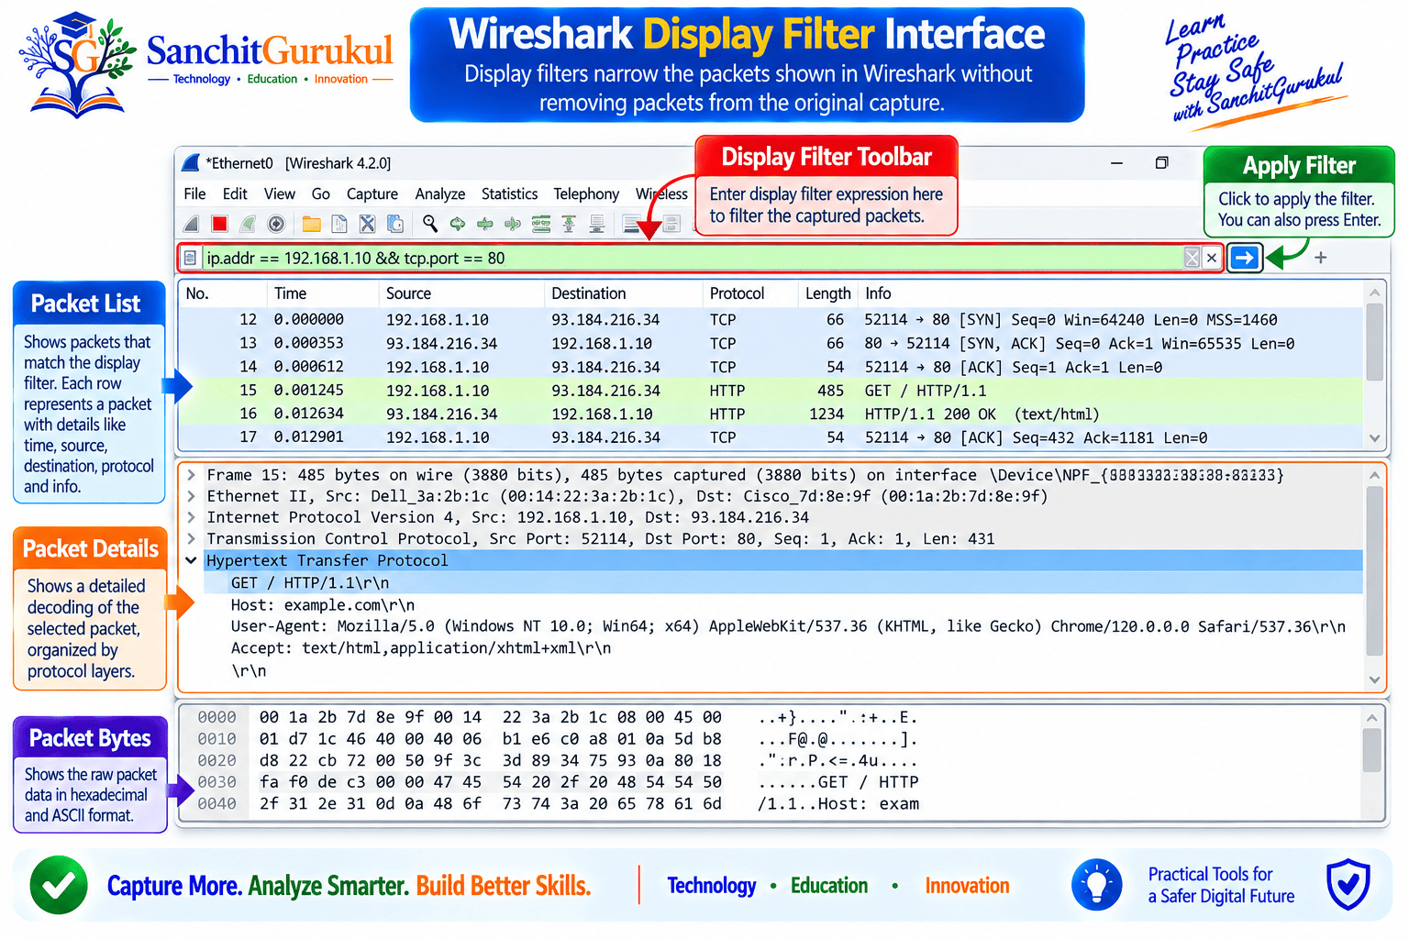This screenshot has width=1409, height=939.
Task: Stop capture with the red square icon
Action: (219, 224)
